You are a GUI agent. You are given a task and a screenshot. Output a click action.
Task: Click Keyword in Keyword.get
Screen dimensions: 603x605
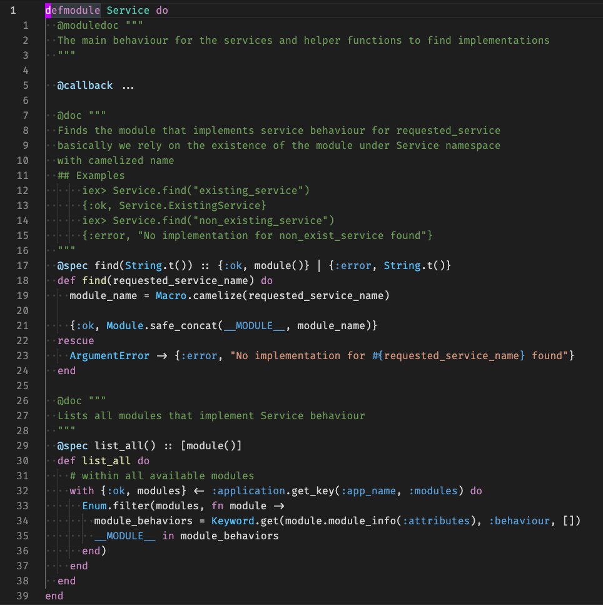[x=233, y=521]
